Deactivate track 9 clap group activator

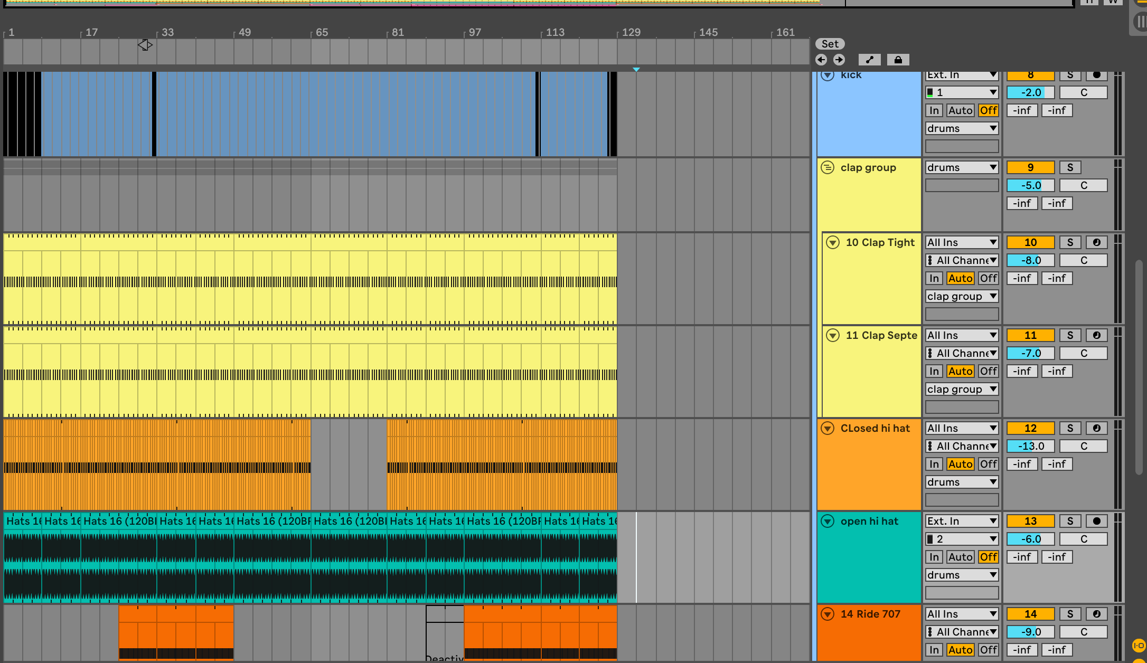(x=1030, y=167)
